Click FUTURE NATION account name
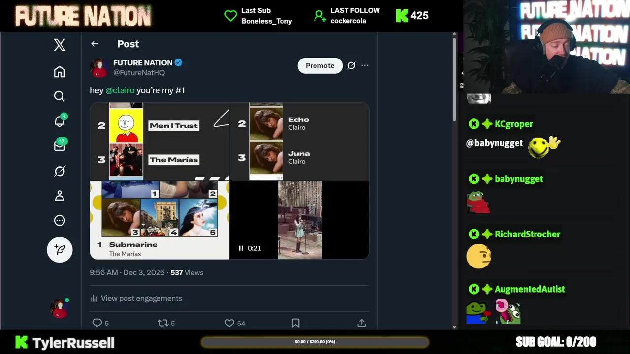Viewport: 630px width, 354px height. (x=143, y=63)
